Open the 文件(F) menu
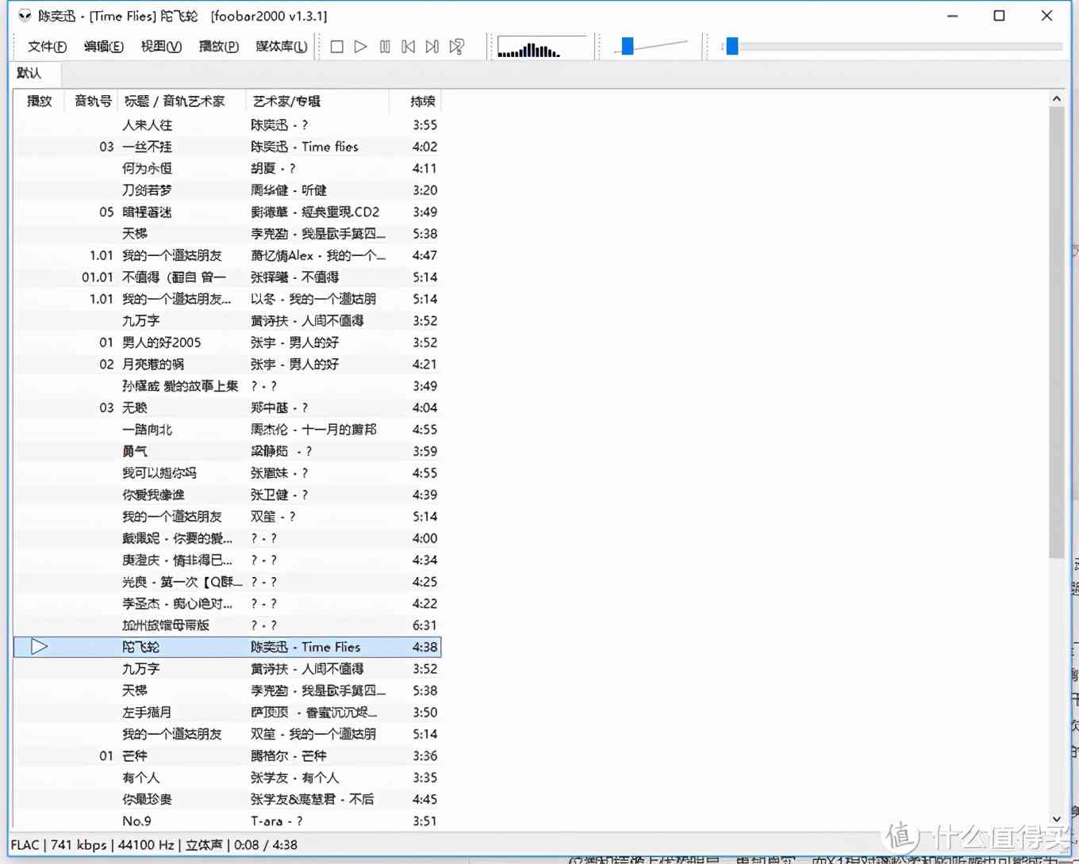Image resolution: width=1079 pixels, height=864 pixels. (x=47, y=47)
